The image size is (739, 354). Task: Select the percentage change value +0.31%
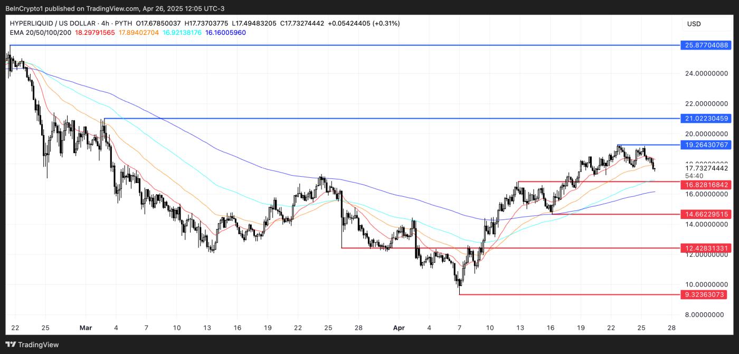click(386, 23)
